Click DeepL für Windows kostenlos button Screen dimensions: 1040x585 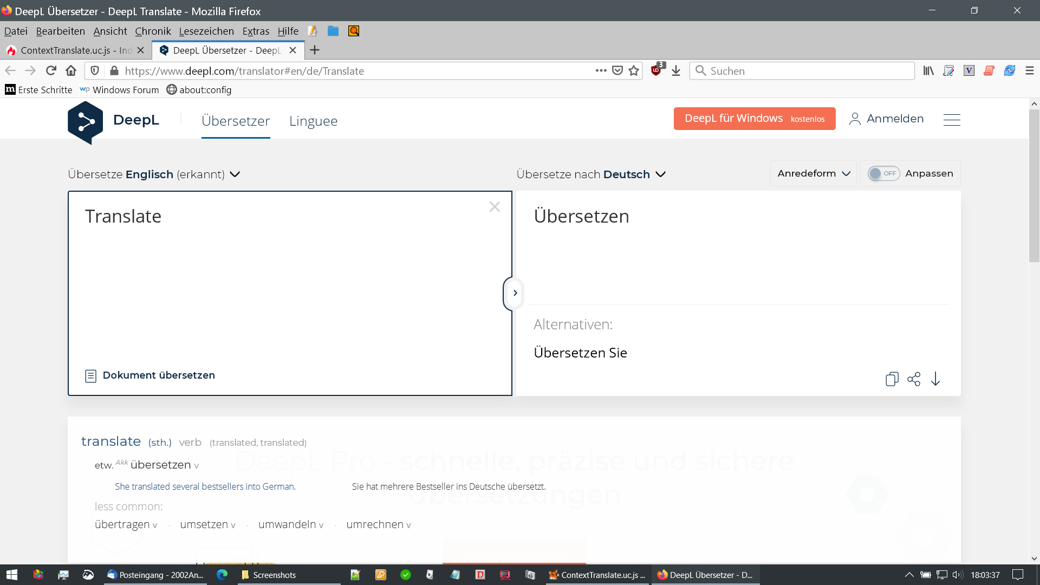[x=754, y=119]
